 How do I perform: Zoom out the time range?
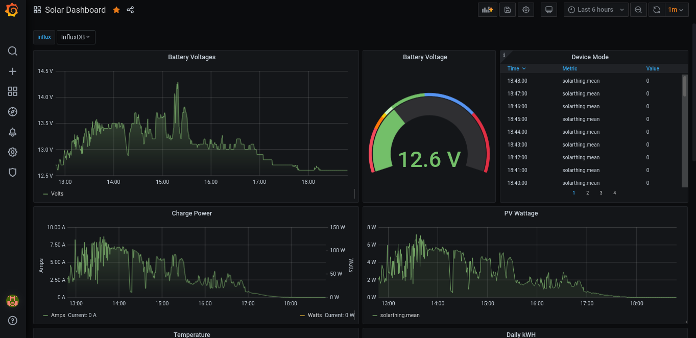[x=638, y=9]
